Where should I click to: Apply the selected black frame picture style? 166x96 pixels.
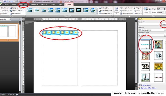tap(72, 10)
